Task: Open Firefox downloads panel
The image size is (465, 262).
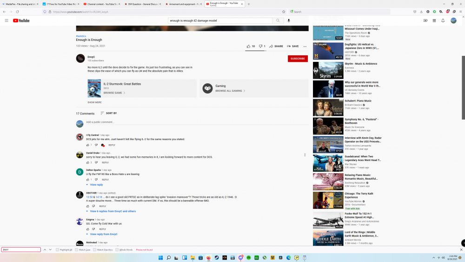Action: click(x=421, y=12)
